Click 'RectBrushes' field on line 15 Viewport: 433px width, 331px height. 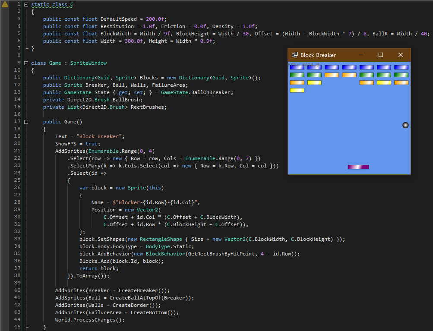[147, 107]
